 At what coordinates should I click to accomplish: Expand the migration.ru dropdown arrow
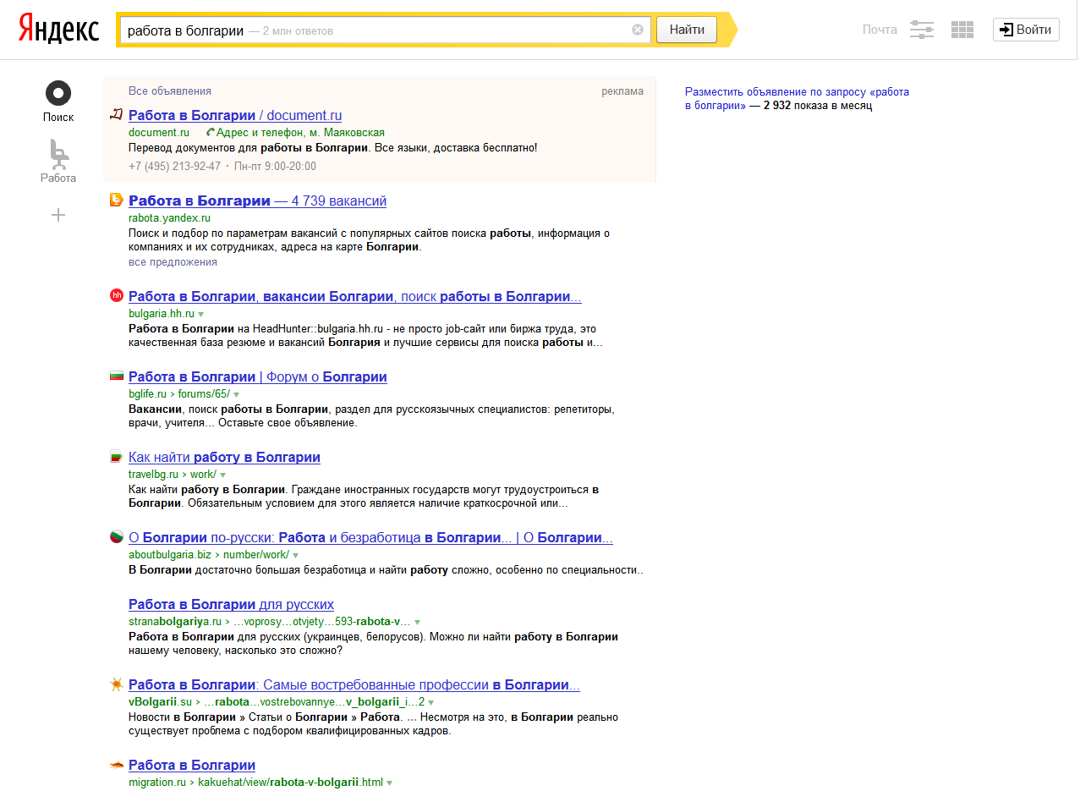point(390,783)
